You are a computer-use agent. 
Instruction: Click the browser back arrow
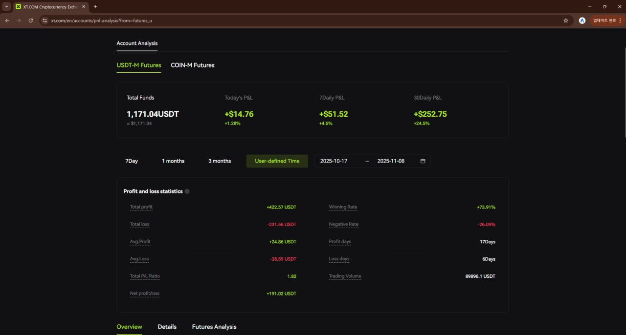(7, 21)
